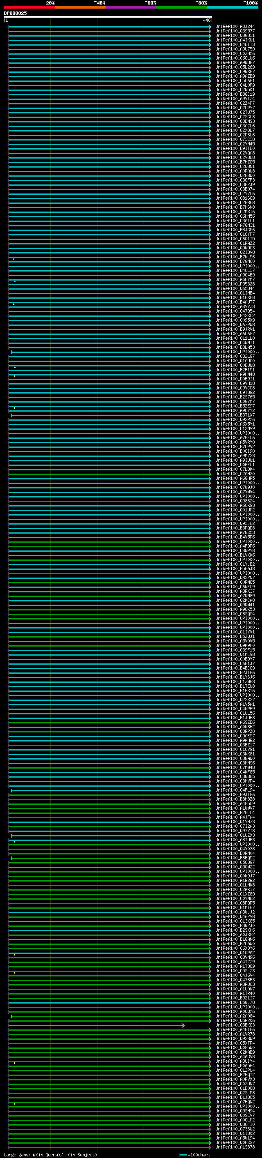Select the UniRef100_B1GAN6 label
The width and height of the screenshot is (262, 1158).
235,939
